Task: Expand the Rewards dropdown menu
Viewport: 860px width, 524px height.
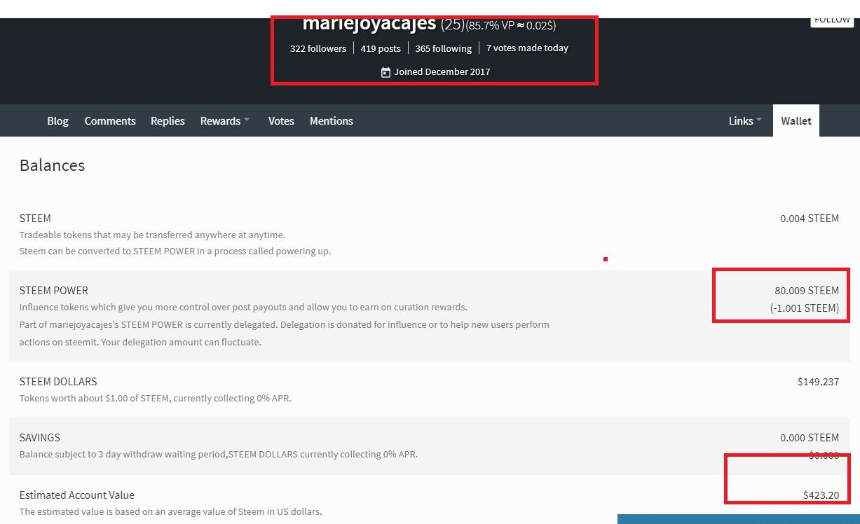Action: coord(225,121)
